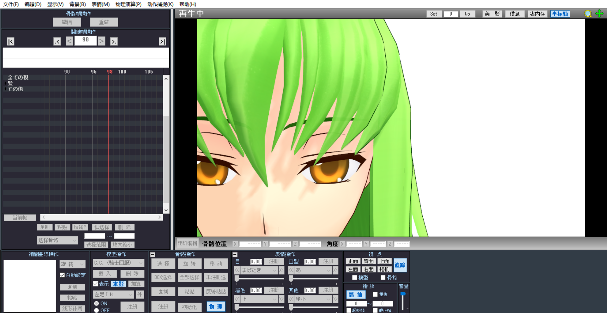Click the 信息 info button
The width and height of the screenshot is (607, 313).
point(515,14)
